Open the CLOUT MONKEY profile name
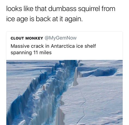Image resolution: width=129 pixels, height=125 pixels. point(27,38)
